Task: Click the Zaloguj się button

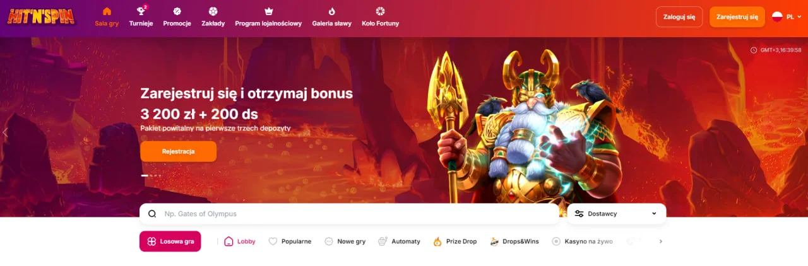Action: (x=679, y=17)
